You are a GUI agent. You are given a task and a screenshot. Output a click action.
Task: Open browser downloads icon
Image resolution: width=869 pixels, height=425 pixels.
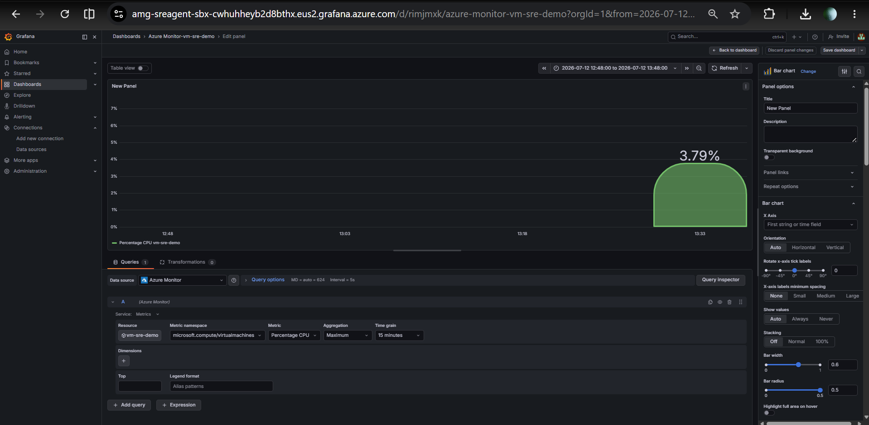pyautogui.click(x=805, y=14)
